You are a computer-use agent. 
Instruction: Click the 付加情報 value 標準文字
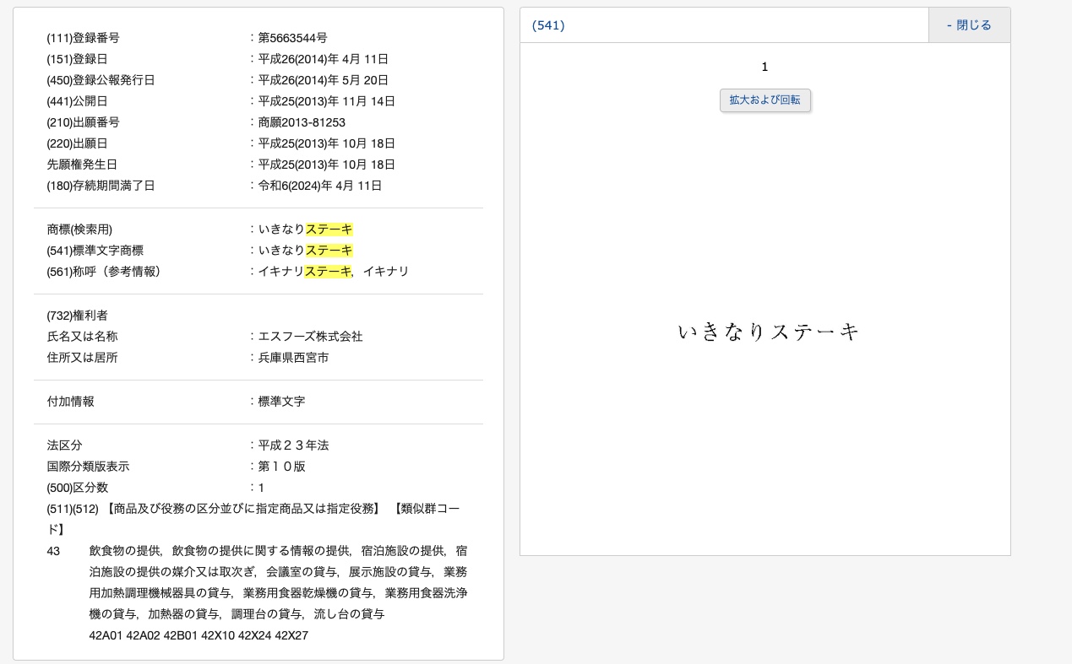pos(281,402)
